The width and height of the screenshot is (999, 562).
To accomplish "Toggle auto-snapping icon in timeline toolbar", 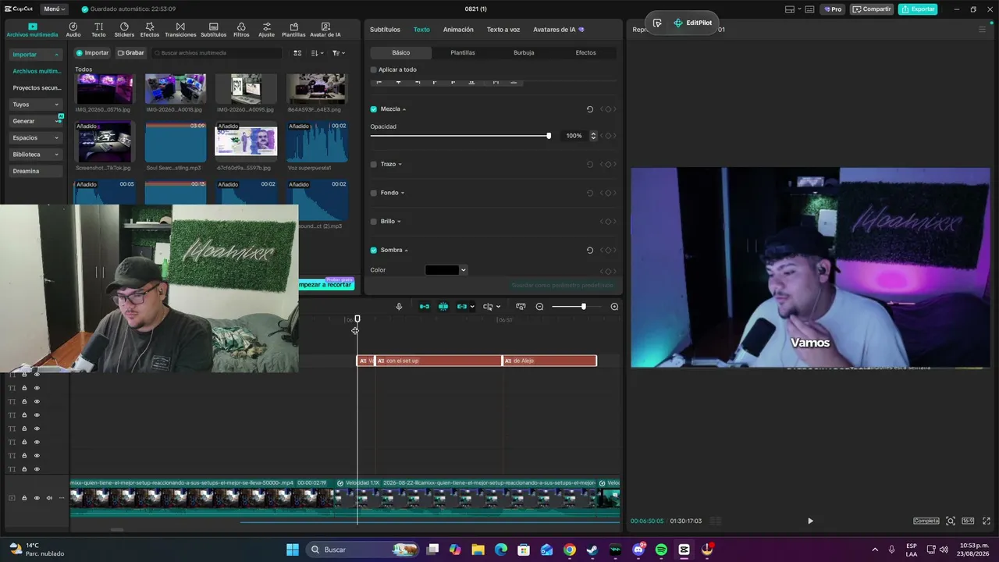I will 443,307.
